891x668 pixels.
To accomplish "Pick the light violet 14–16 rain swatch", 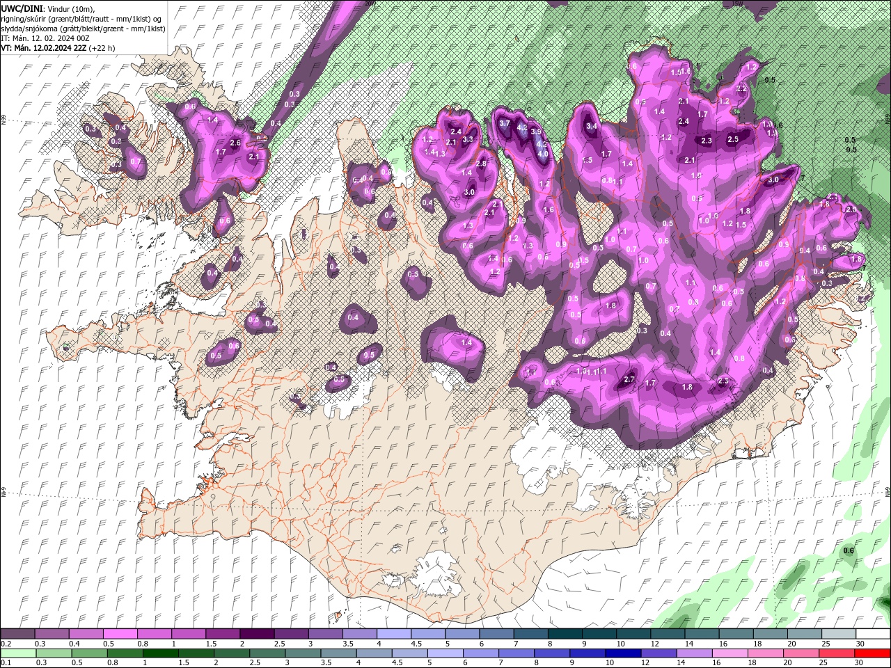I will tap(695, 653).
